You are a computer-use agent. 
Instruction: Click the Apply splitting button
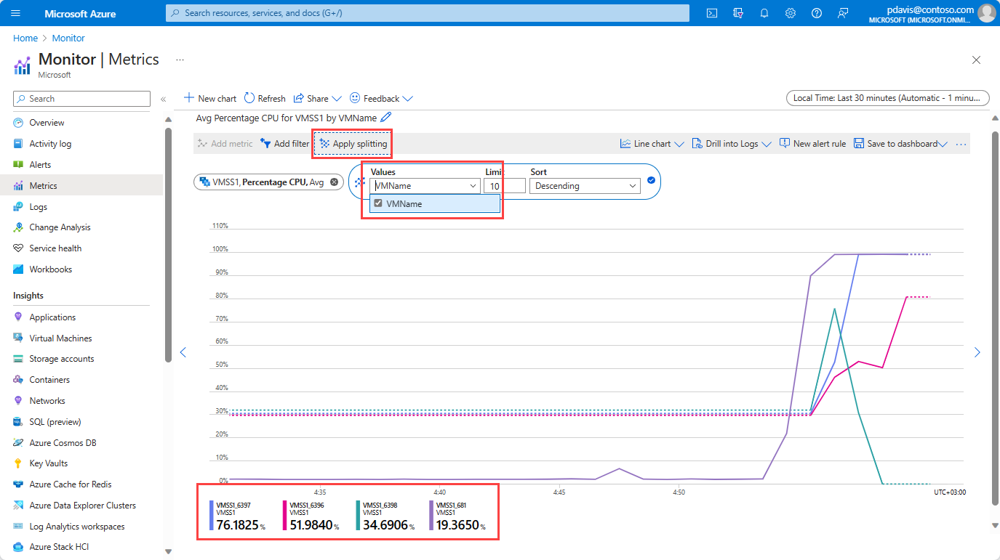click(x=353, y=144)
